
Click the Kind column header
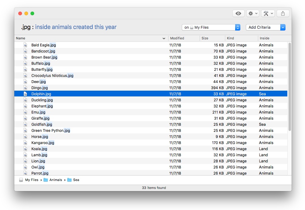[241, 38]
